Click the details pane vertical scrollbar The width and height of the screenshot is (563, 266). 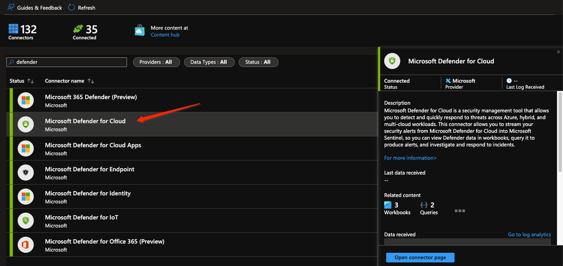point(560,132)
